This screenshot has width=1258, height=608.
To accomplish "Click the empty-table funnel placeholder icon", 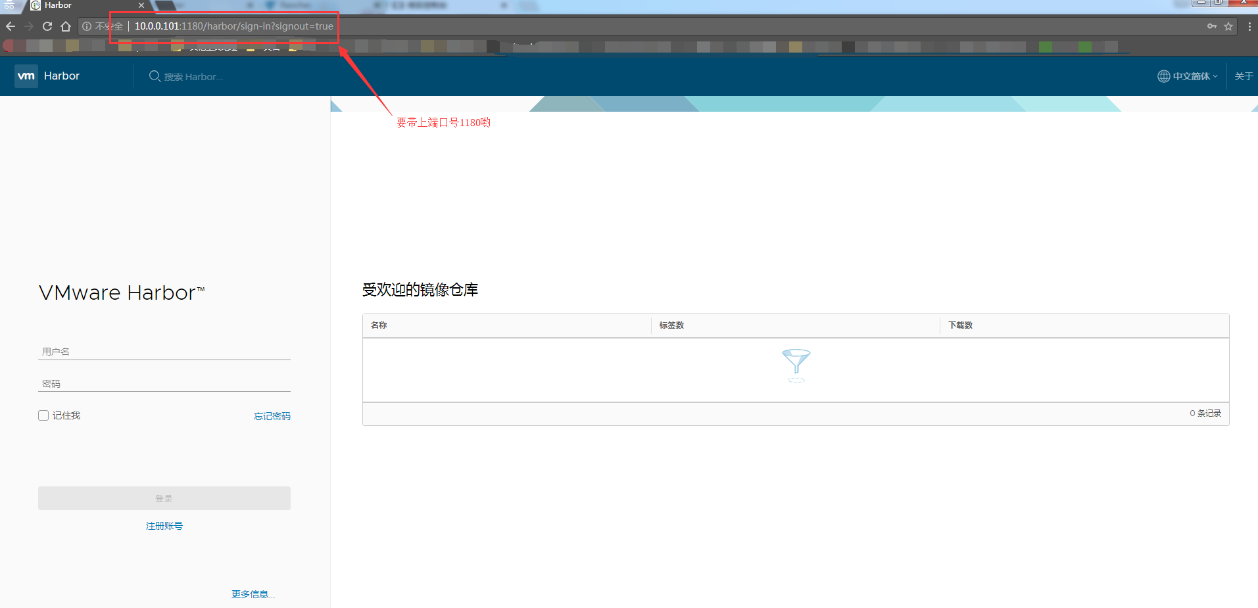I will point(796,365).
